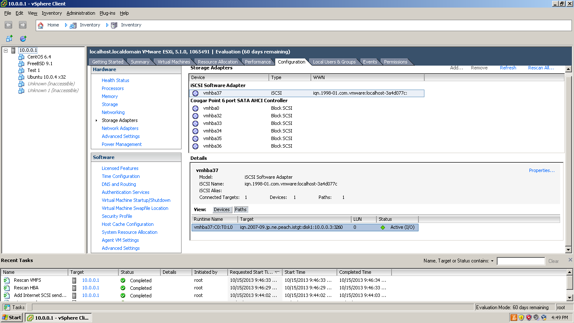Click the Rescan HBA task icon

6,288
